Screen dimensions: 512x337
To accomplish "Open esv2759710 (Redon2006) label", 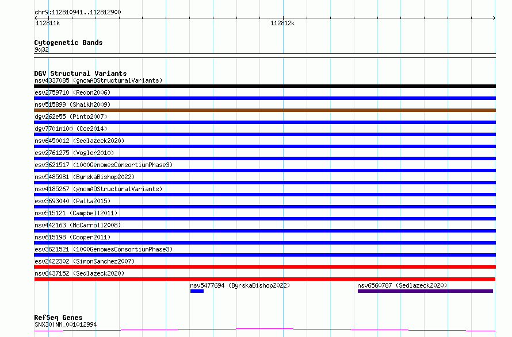I will coord(72,92).
